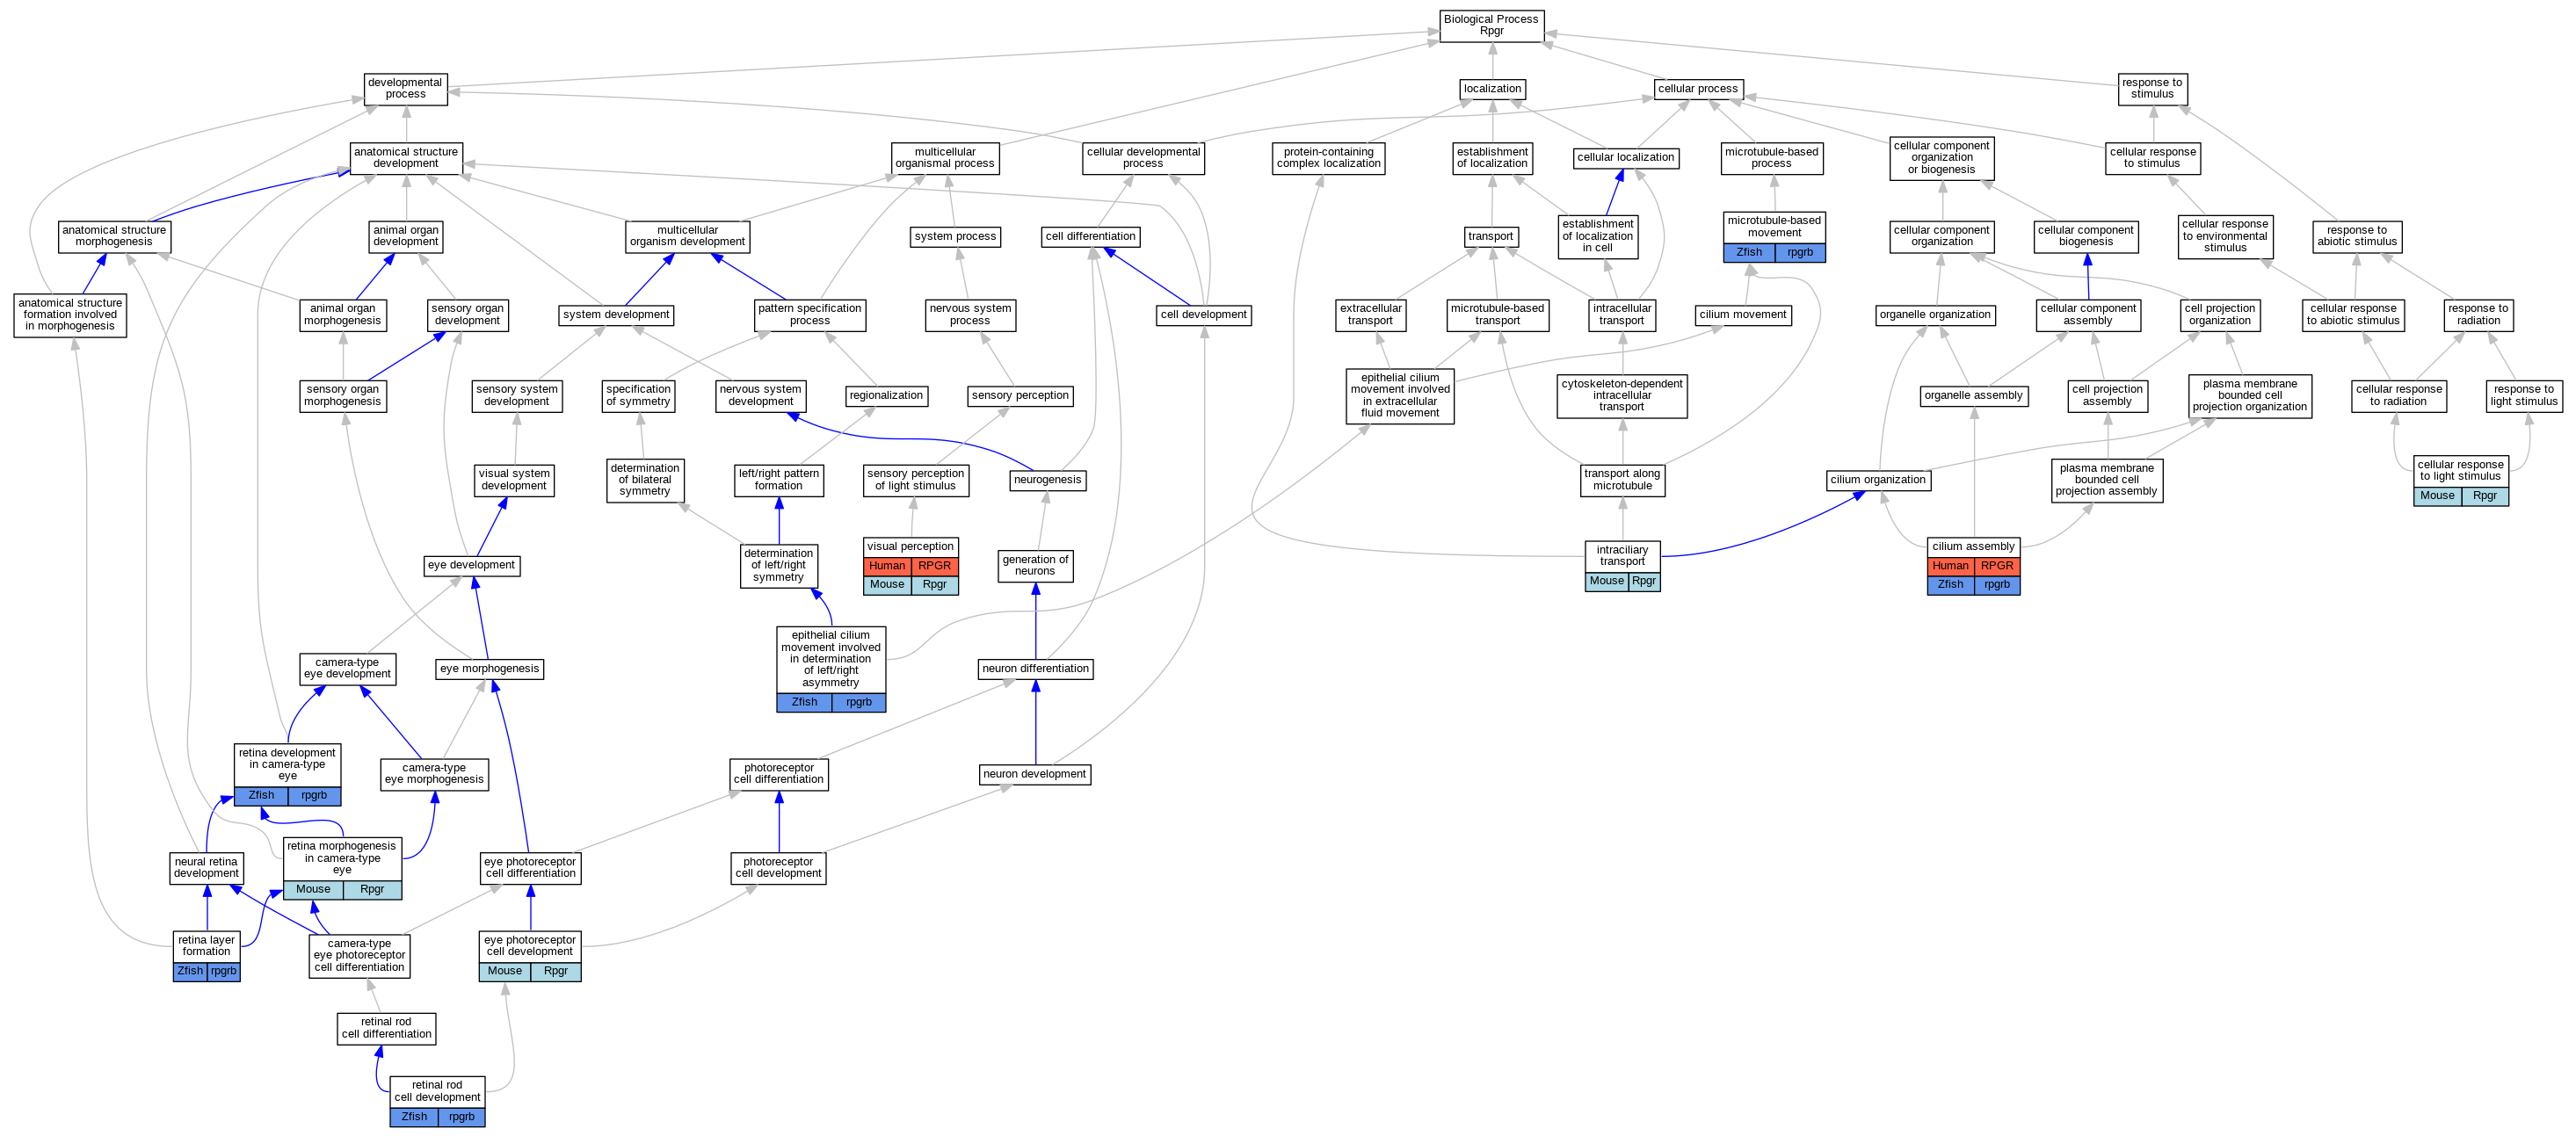2576x1136 pixels.
Task: Click the sensory perception node
Action: click(x=1020, y=396)
